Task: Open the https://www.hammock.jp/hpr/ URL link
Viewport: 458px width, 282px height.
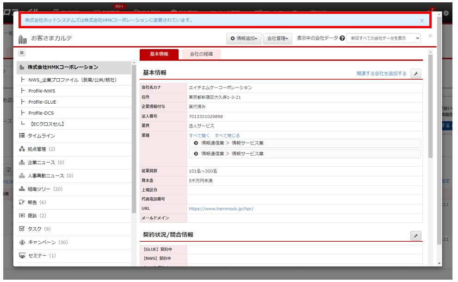Action: pyautogui.click(x=221, y=209)
